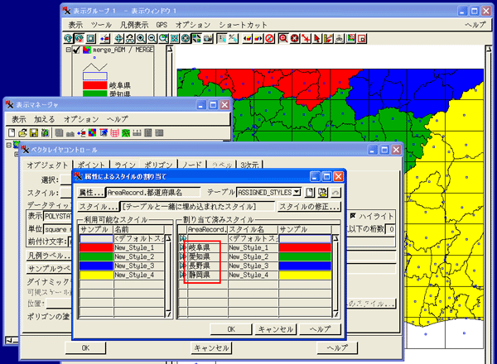This screenshot has width=497, height=364.
Task: Click the new file icon in 表示マネージャ toolbar
Action: coord(12,132)
